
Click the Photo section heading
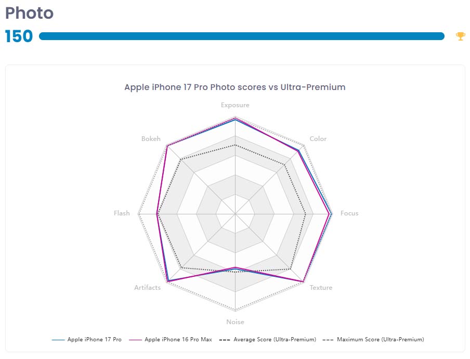29,13
